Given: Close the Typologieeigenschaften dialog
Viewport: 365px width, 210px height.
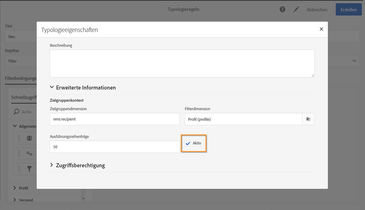Looking at the screenshot, I should click(321, 29).
